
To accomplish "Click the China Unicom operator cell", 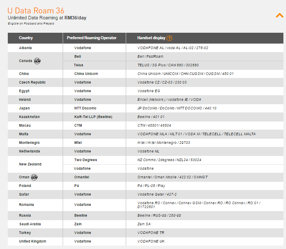I will point(86,74).
